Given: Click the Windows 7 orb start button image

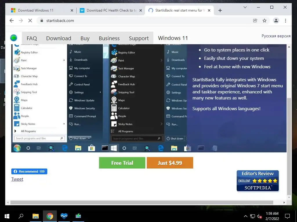Looking at the screenshot, I should (x=17, y=148).
